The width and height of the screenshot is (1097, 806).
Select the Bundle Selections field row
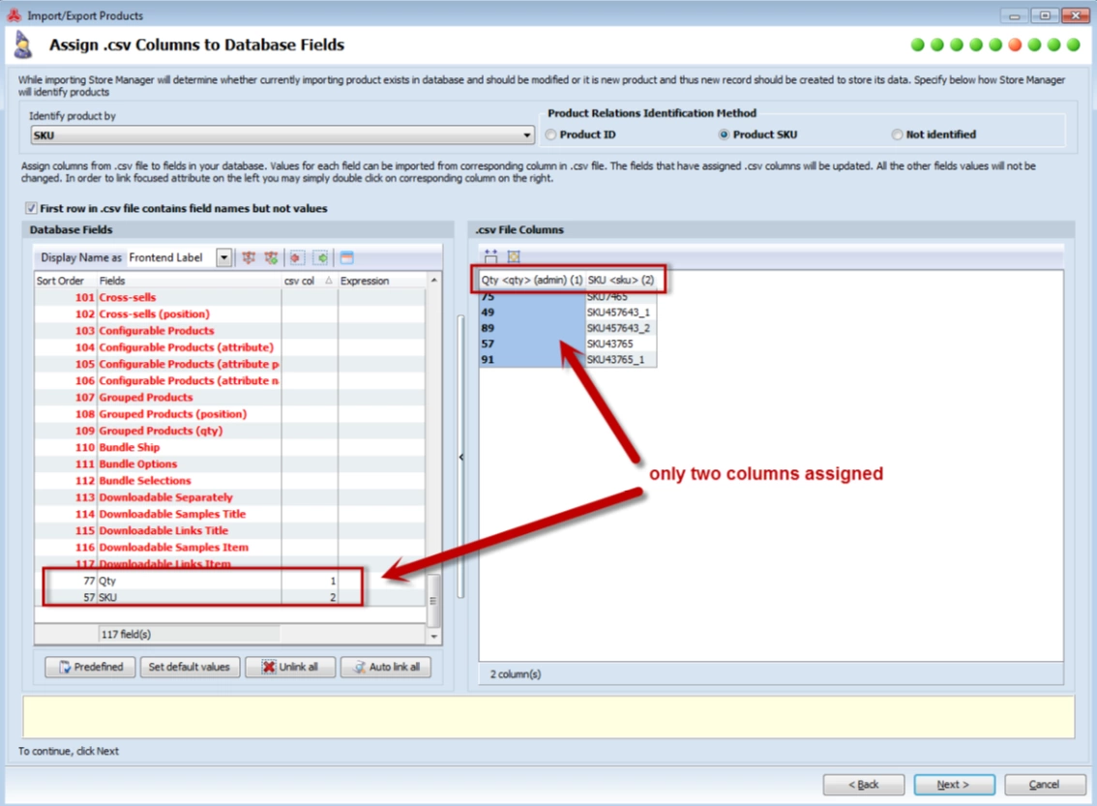[x=229, y=481]
